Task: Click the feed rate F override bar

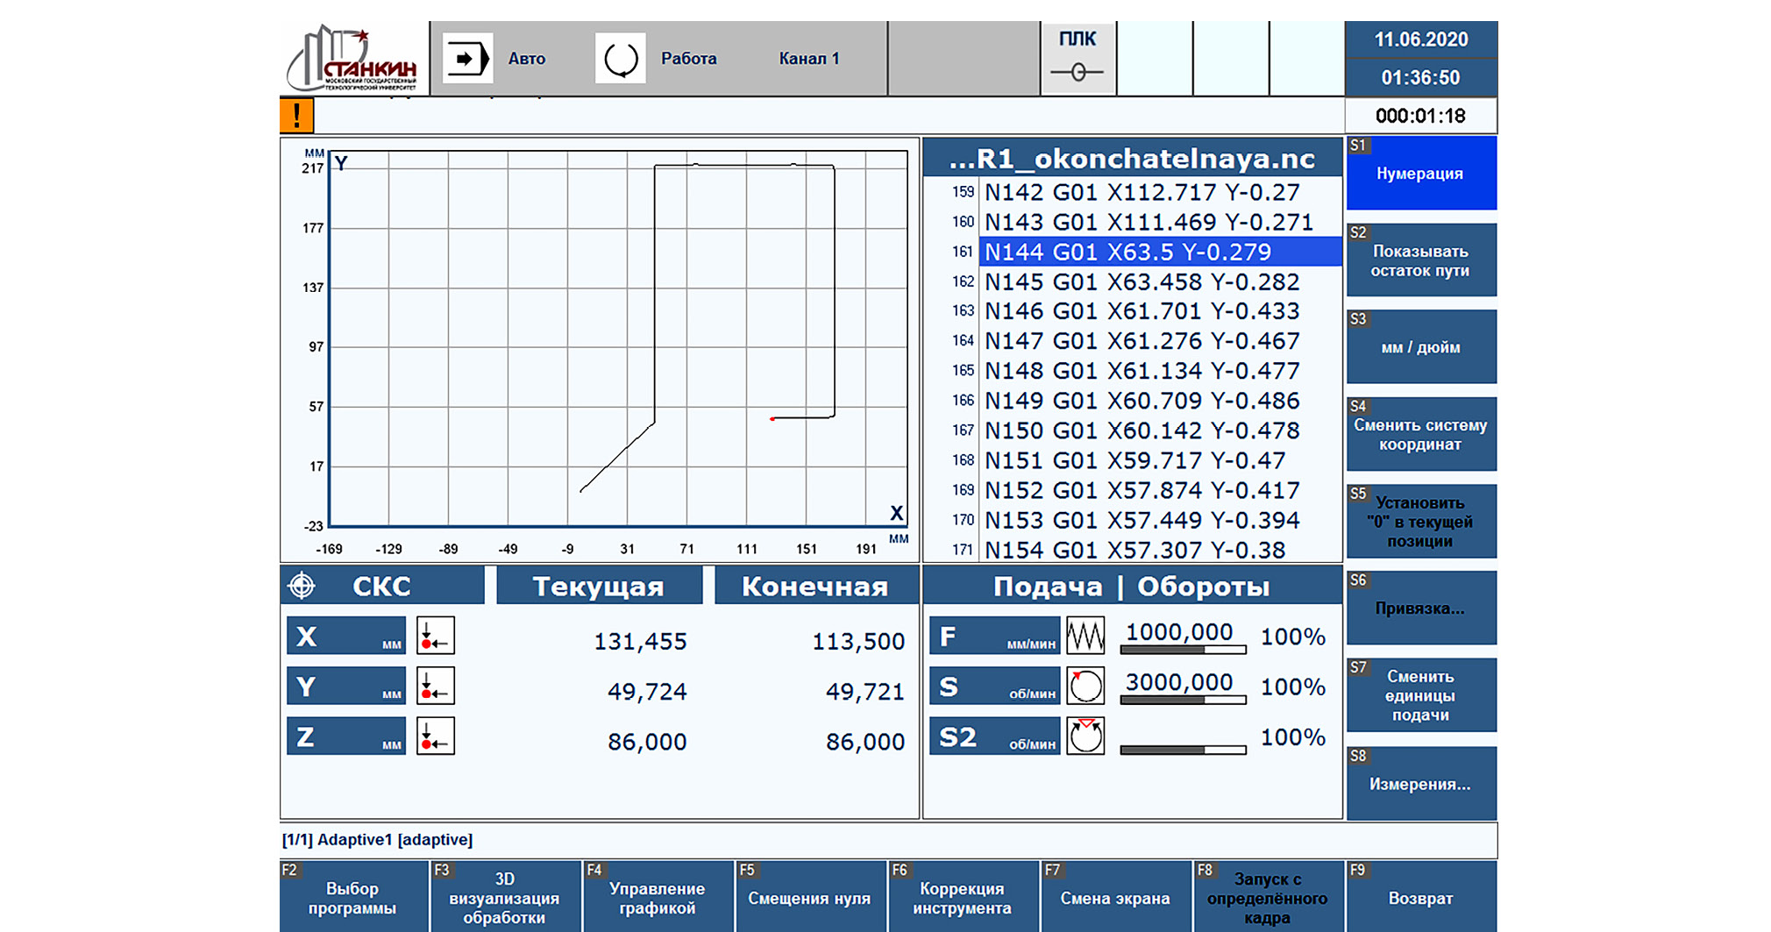Action: [x=1183, y=651]
